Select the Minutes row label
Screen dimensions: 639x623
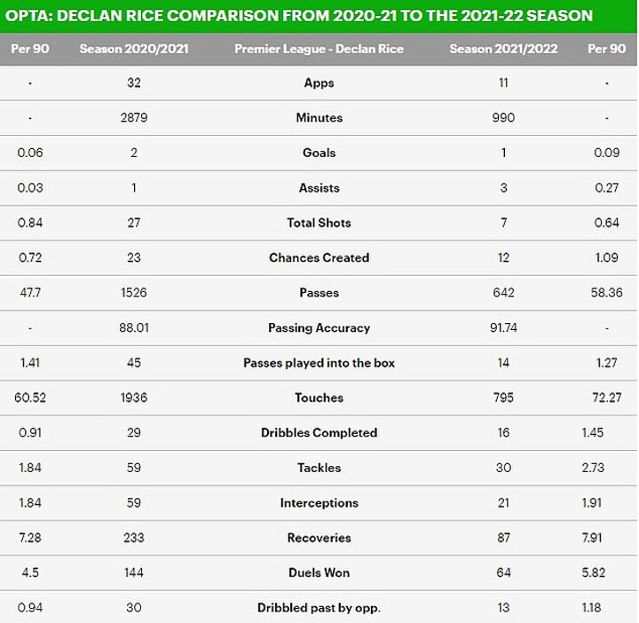(319, 118)
